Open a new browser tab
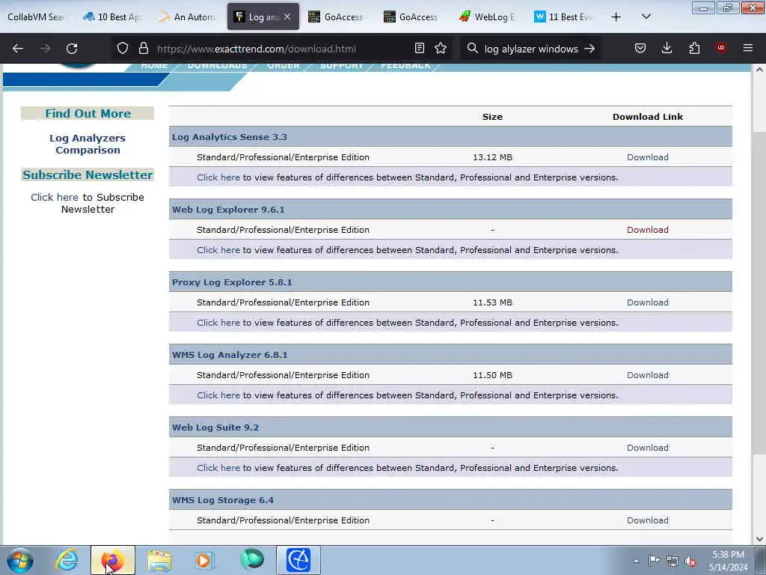The width and height of the screenshot is (766, 575). click(616, 16)
